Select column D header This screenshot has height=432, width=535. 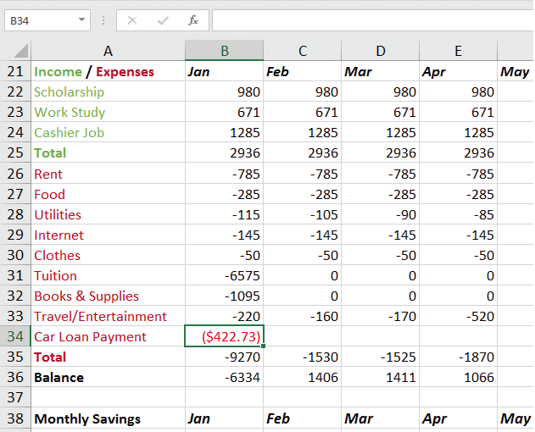tap(380, 51)
